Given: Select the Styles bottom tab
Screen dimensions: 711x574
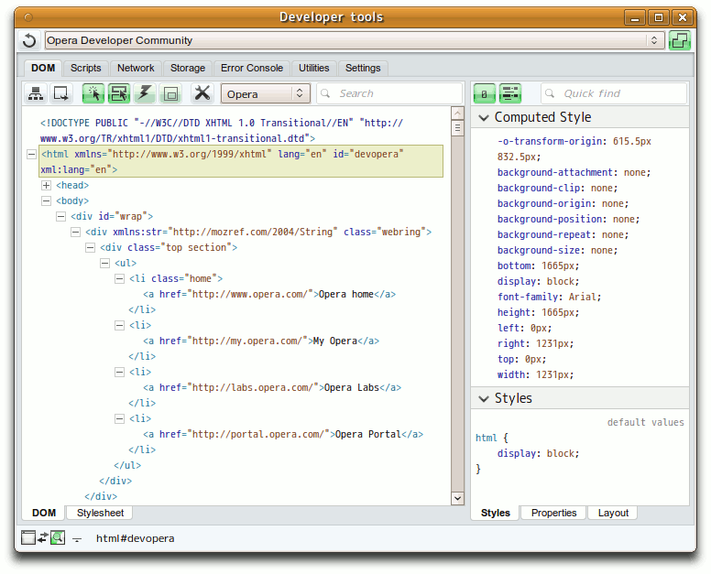Looking at the screenshot, I should click(x=495, y=513).
